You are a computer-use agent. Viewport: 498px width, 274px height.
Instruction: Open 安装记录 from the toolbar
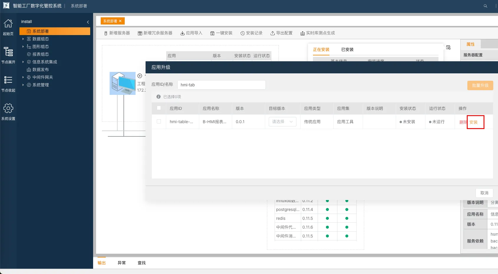pyautogui.click(x=251, y=33)
